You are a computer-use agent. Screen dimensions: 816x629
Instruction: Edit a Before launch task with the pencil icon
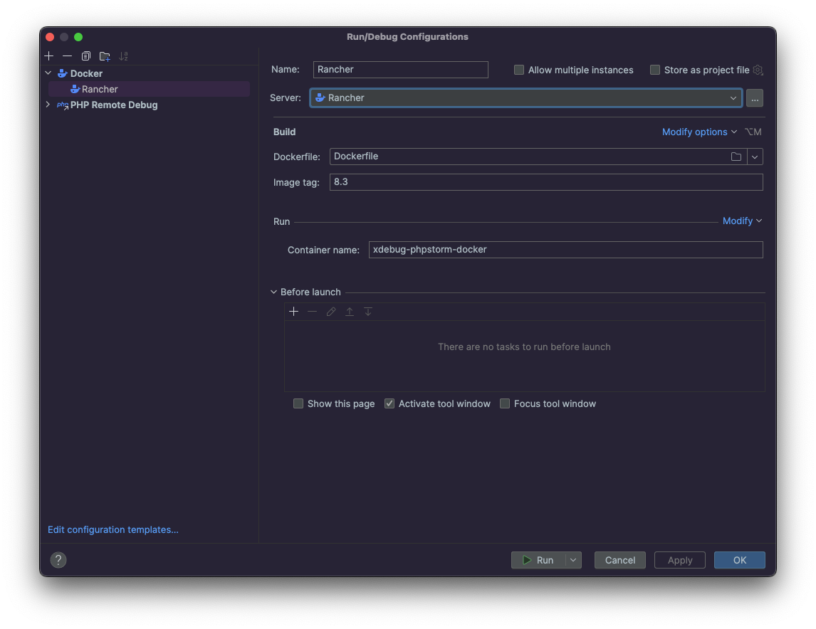(330, 311)
